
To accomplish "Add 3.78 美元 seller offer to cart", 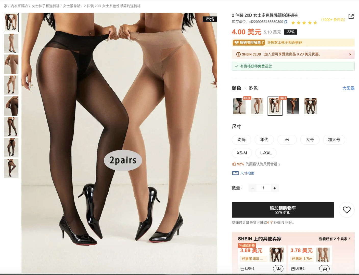I will coord(324,268).
